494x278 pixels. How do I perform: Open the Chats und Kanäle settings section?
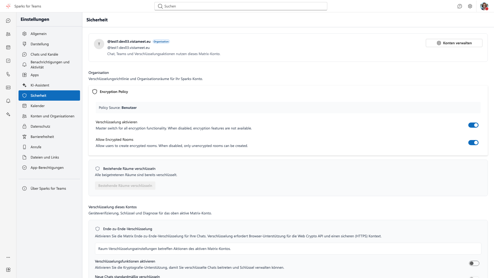click(x=49, y=54)
